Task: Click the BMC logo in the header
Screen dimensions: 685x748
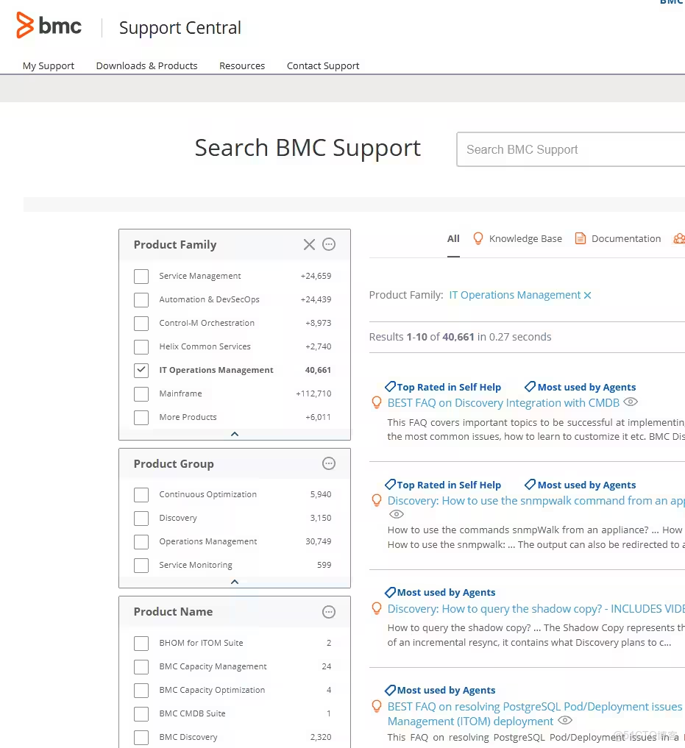Action: [49, 26]
